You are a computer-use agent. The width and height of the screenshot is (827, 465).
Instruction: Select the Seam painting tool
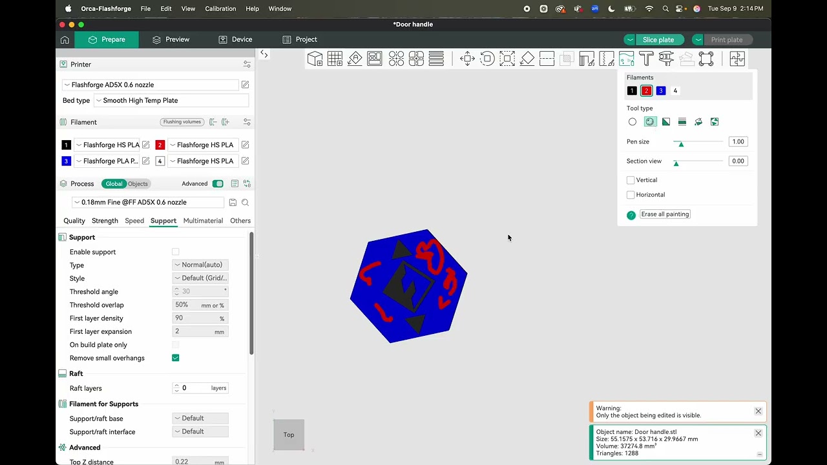click(607, 59)
